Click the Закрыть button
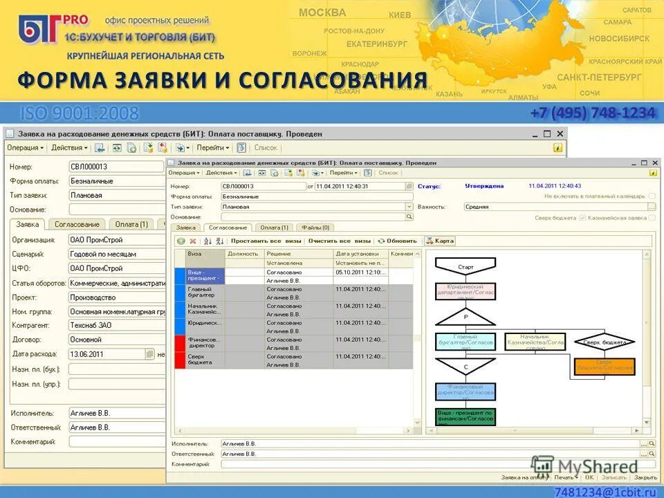This screenshot has width=664, height=498. (x=645, y=477)
